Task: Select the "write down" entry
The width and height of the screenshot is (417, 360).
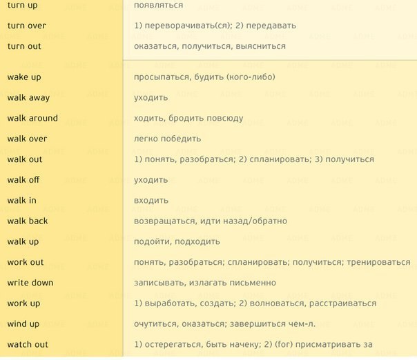Action: (30, 283)
